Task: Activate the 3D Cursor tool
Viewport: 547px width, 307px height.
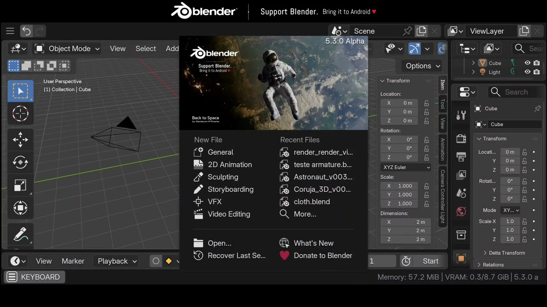Action: coord(20,113)
